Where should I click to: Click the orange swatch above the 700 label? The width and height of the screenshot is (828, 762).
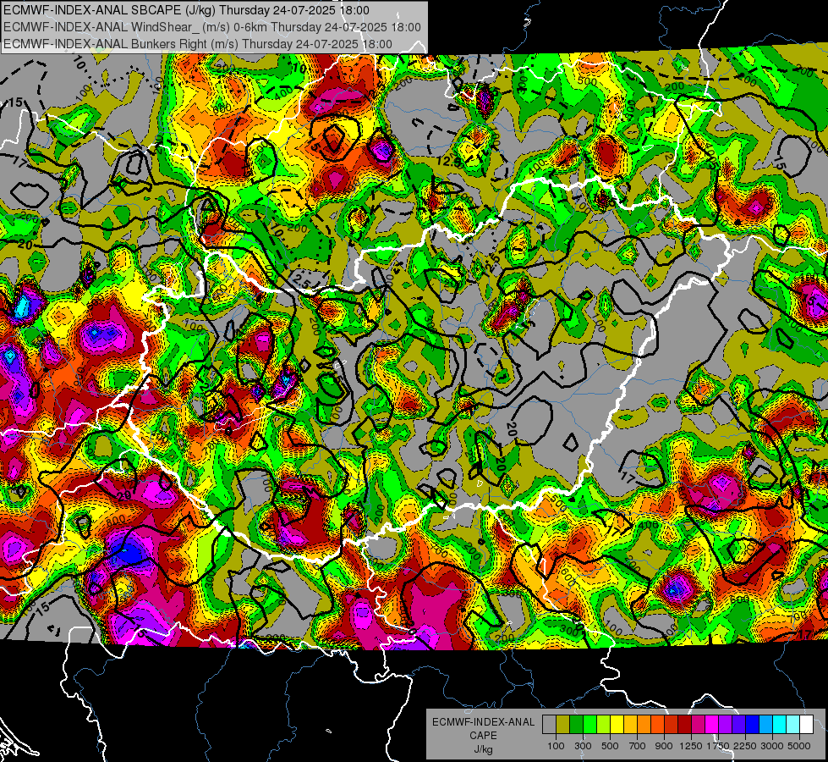(644, 725)
